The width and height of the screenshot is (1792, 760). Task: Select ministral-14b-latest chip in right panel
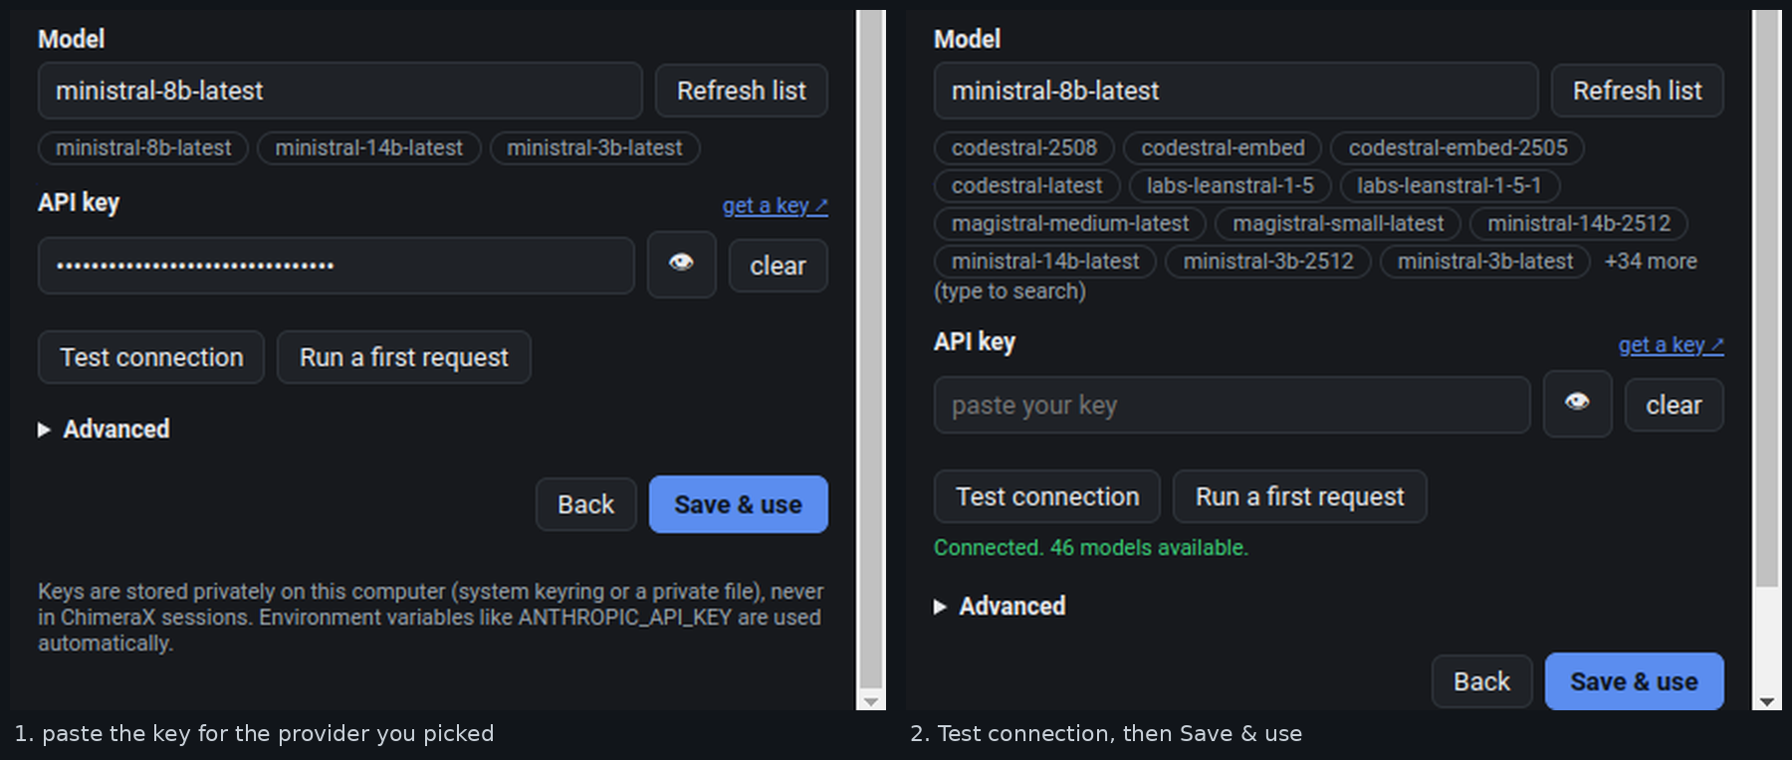[x=1045, y=262]
